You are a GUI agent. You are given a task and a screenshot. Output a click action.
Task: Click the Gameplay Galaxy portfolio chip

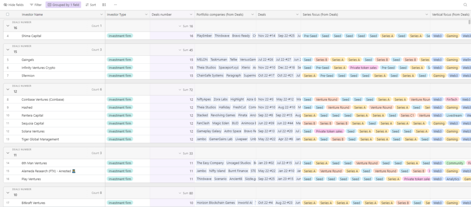click(x=209, y=131)
